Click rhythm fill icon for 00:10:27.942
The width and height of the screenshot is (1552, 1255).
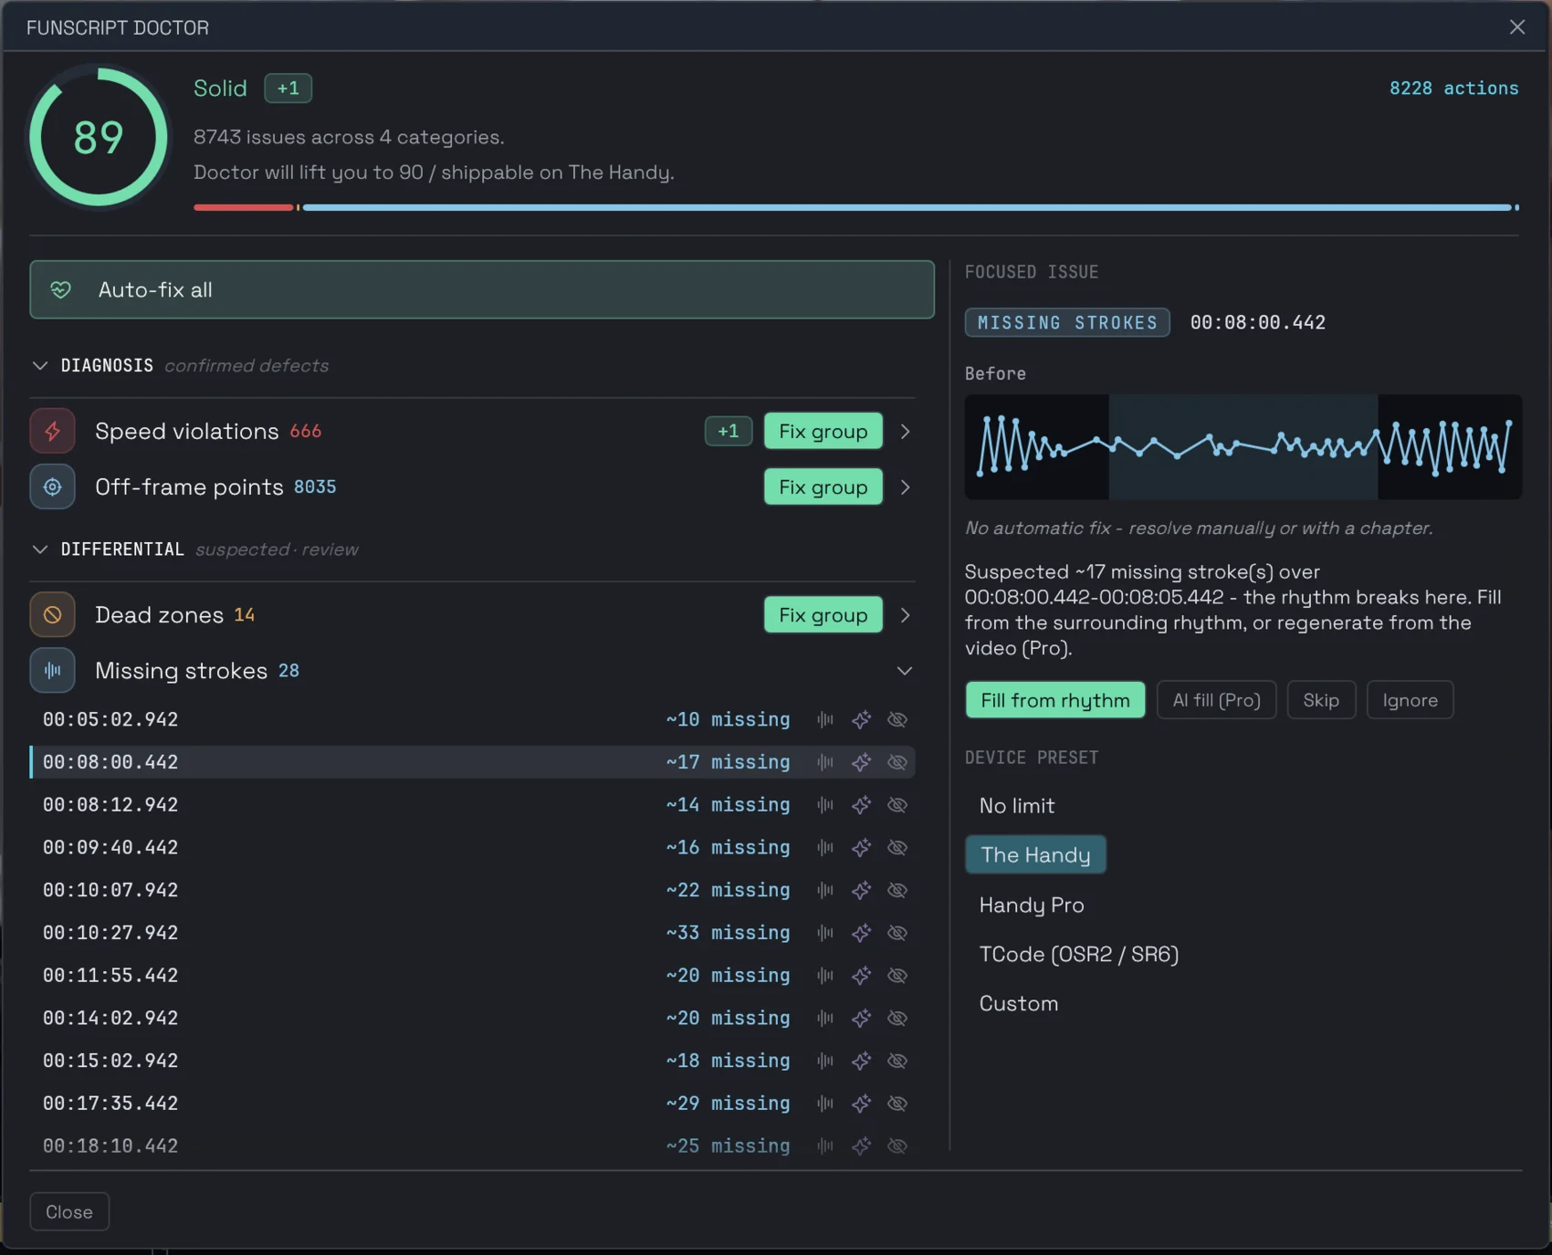825,933
